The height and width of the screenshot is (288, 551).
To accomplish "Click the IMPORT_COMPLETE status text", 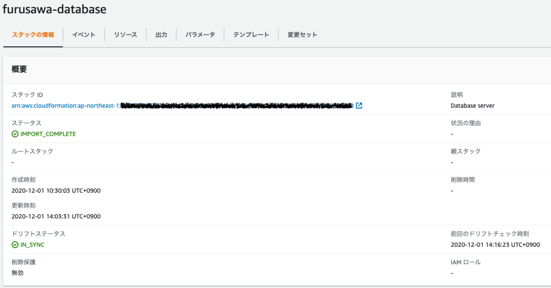I will pos(48,134).
